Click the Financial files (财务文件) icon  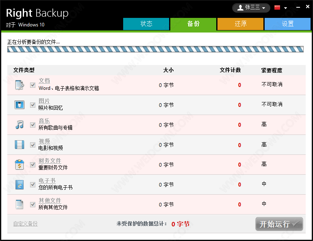pos(19,165)
